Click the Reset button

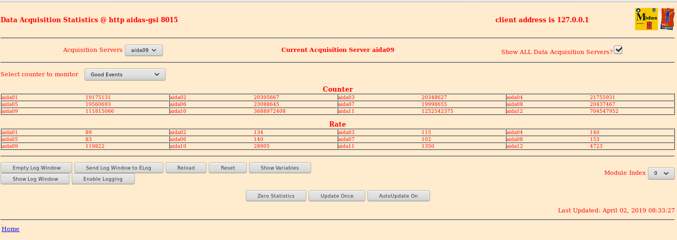(x=228, y=168)
